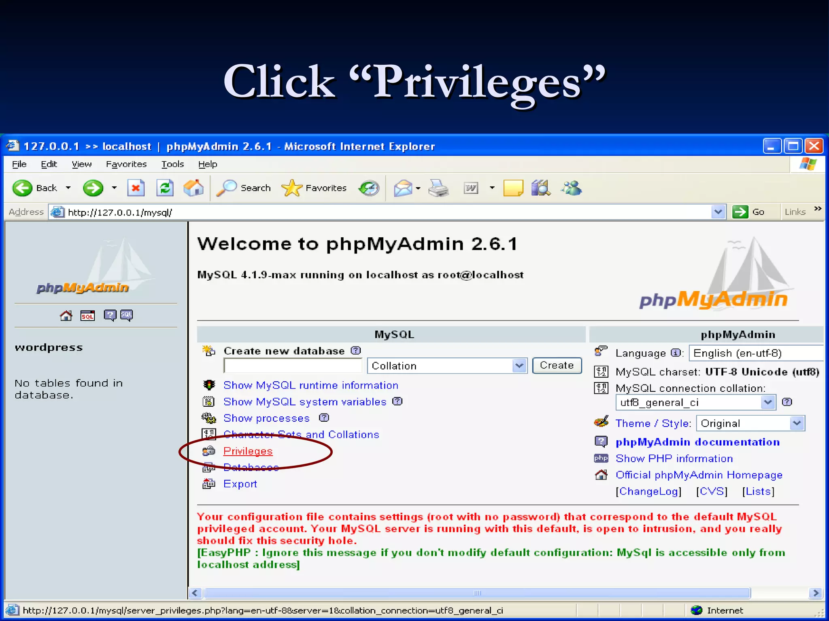Click the Back arrow button
Viewport: 829px width, 621px height.
coord(22,188)
